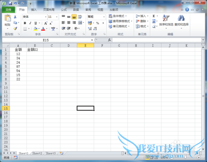
Task: Open font name dropdown 宋体
Action: pos(46,17)
